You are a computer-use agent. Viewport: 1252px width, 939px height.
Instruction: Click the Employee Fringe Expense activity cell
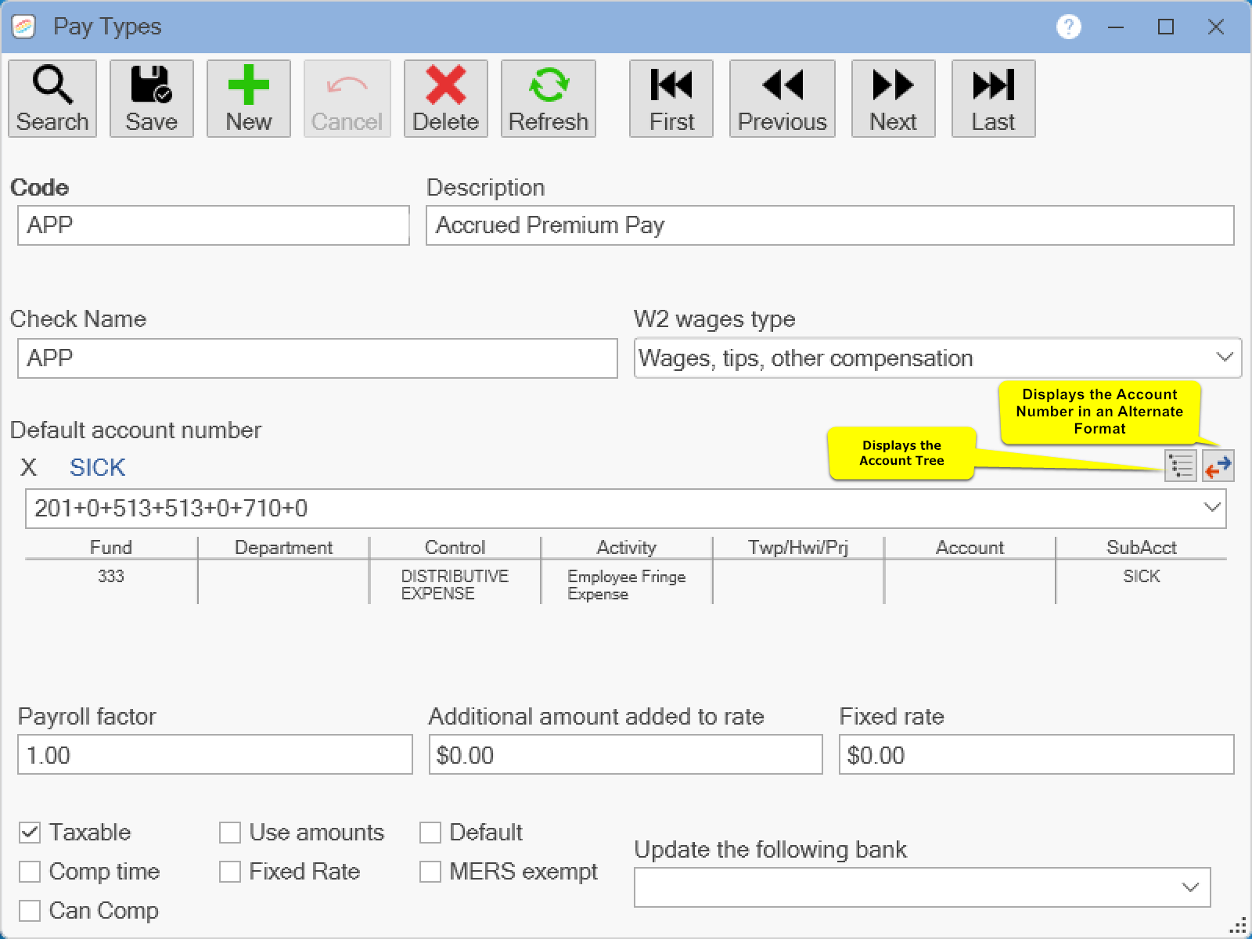tap(626, 585)
